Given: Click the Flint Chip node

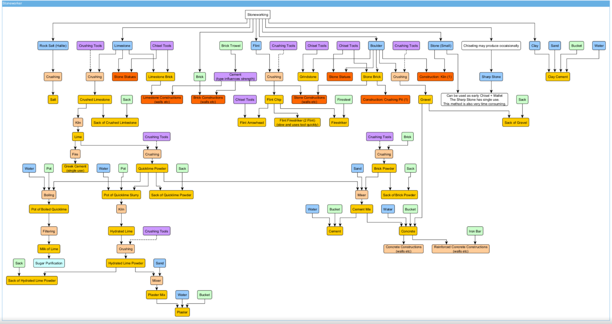Looking at the screenshot, I should [274, 100].
